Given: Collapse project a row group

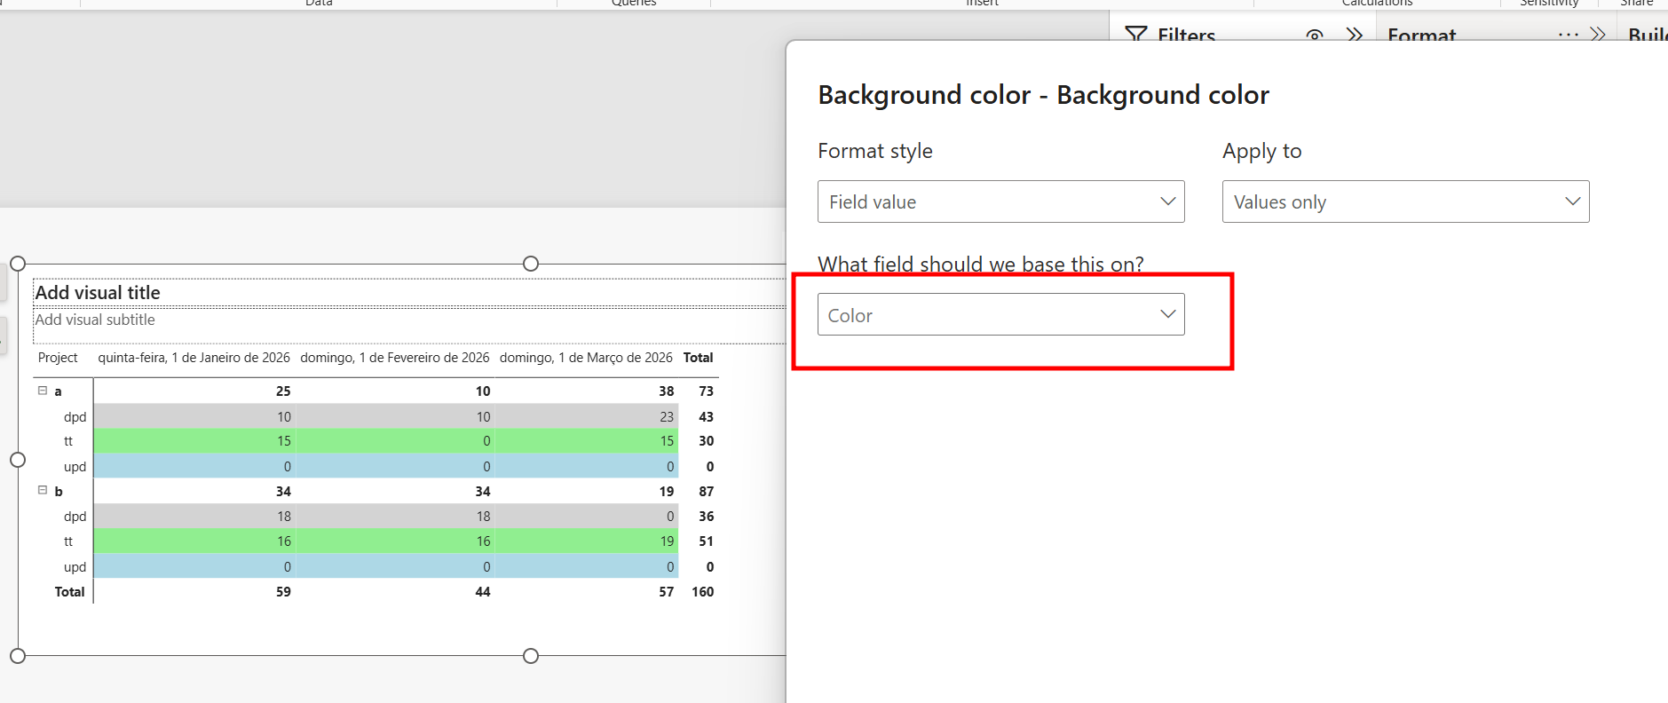Looking at the screenshot, I should point(42,391).
